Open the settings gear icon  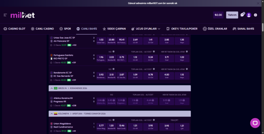coord(255,15)
